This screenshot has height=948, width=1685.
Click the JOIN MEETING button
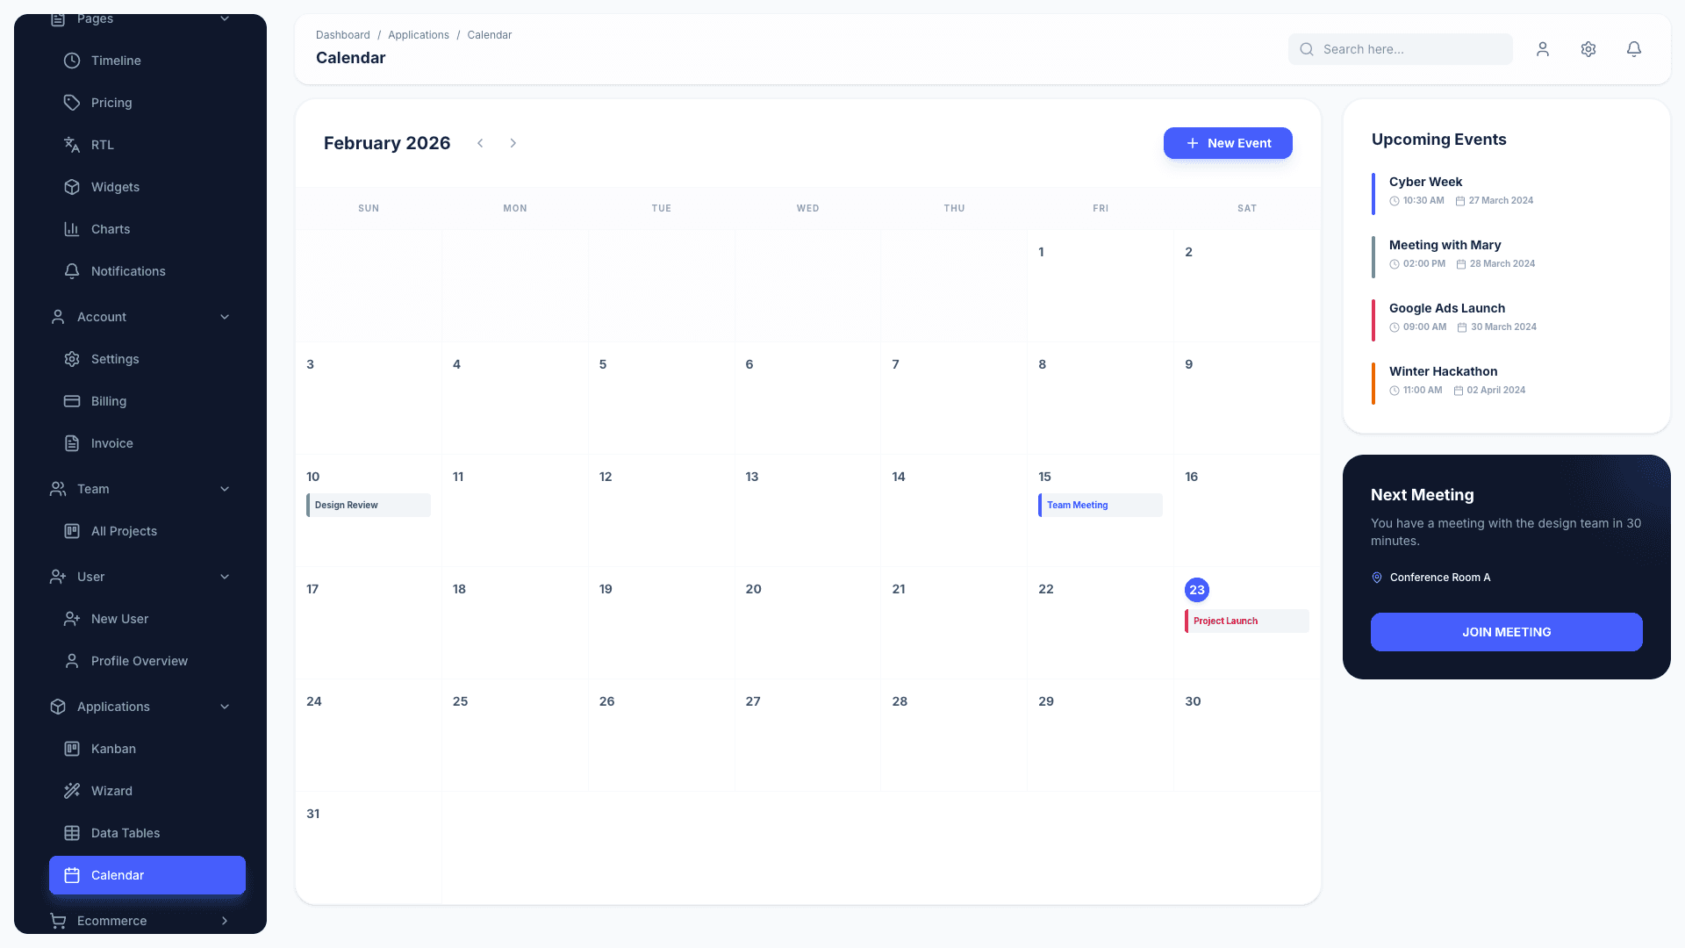coord(1506,632)
